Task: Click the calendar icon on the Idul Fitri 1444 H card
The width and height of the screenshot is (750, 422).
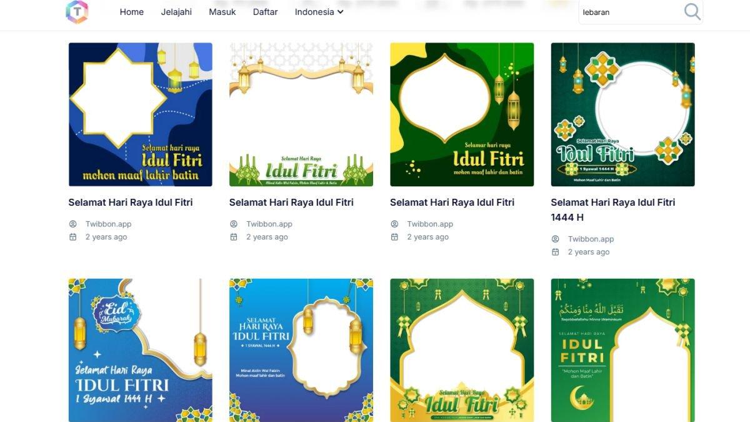Action: [555, 252]
